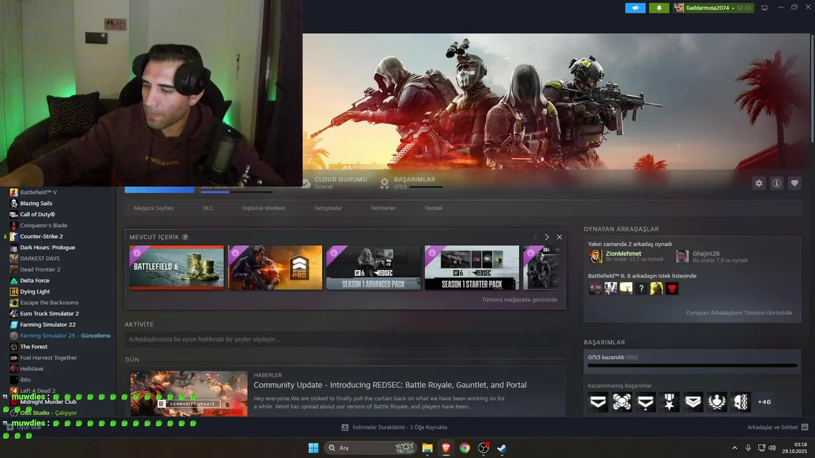Open the paused downloads status
The height and width of the screenshot is (458, 815).
coord(394,427)
